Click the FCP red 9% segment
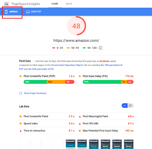Viewport: 152px width, 149px height. [x=70, y=82]
